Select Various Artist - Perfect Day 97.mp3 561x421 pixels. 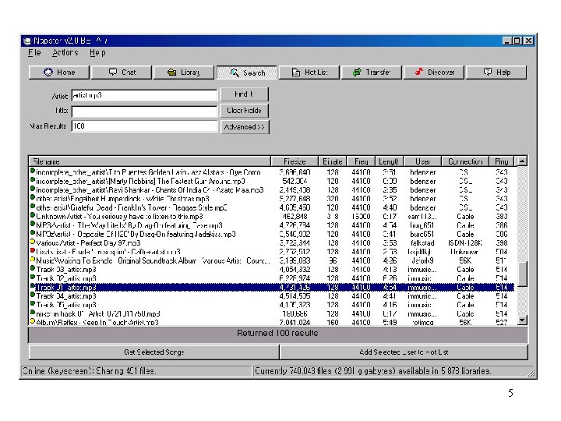[272, 243]
